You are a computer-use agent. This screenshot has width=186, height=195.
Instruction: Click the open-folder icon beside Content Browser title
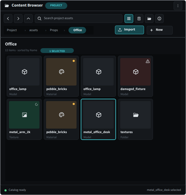pos(7,6)
